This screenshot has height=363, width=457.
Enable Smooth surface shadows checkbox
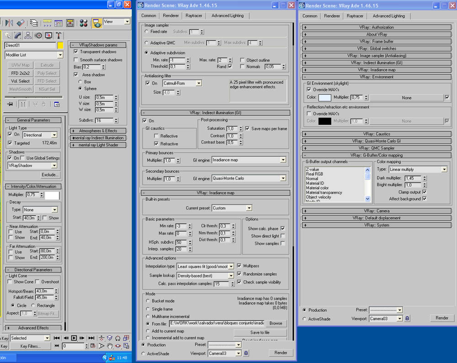(x=76, y=60)
